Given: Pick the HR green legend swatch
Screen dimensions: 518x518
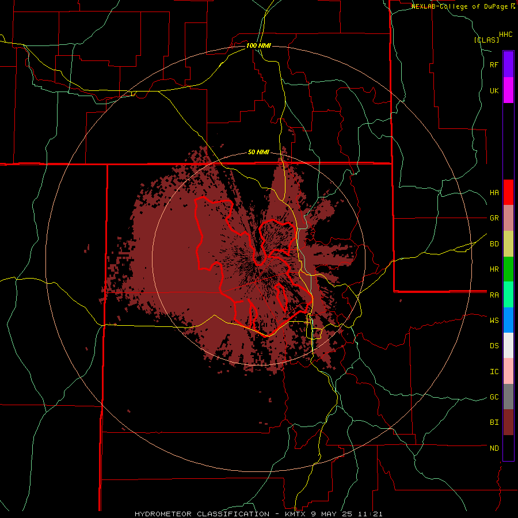Looking at the screenshot, I should (508, 269).
